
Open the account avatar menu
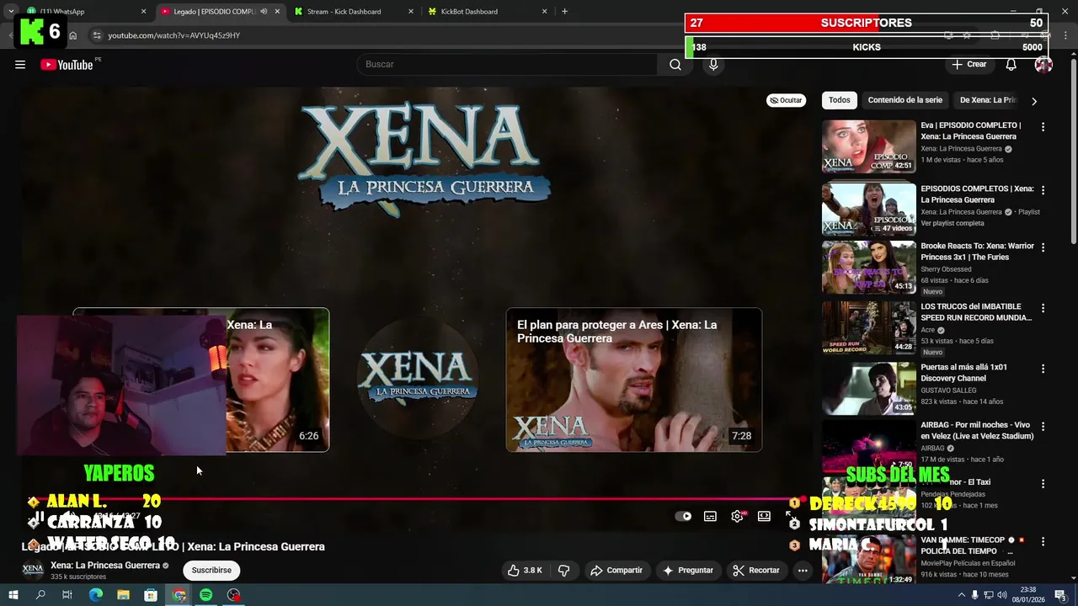[x=1043, y=65]
